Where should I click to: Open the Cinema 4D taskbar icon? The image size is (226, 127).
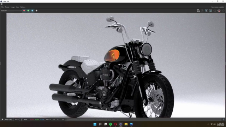pos(121,124)
